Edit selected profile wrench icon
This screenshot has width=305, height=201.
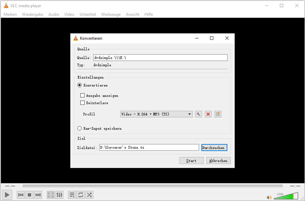coord(198,114)
